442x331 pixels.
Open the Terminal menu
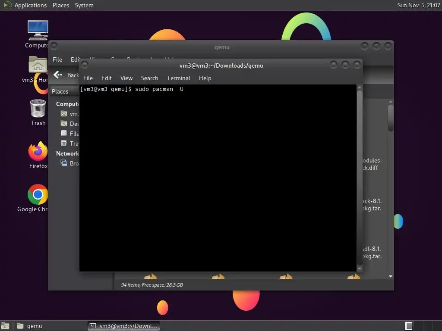(178, 78)
